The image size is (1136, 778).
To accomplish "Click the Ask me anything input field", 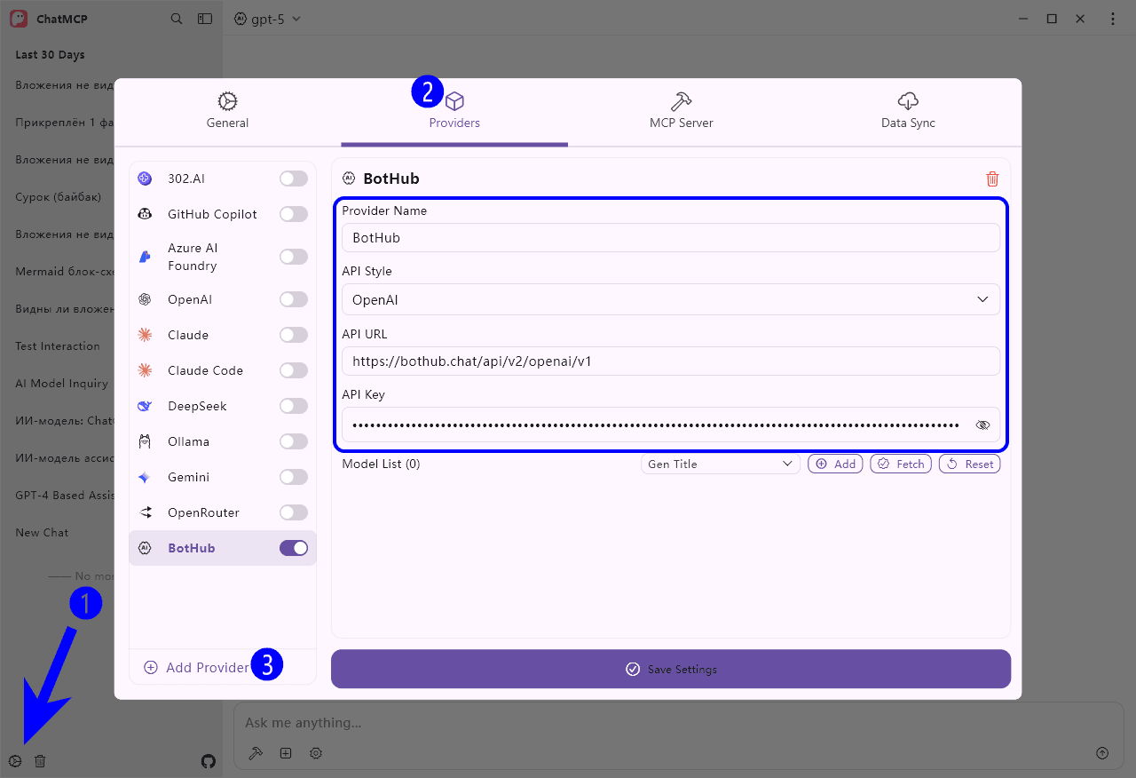I will (x=621, y=722).
